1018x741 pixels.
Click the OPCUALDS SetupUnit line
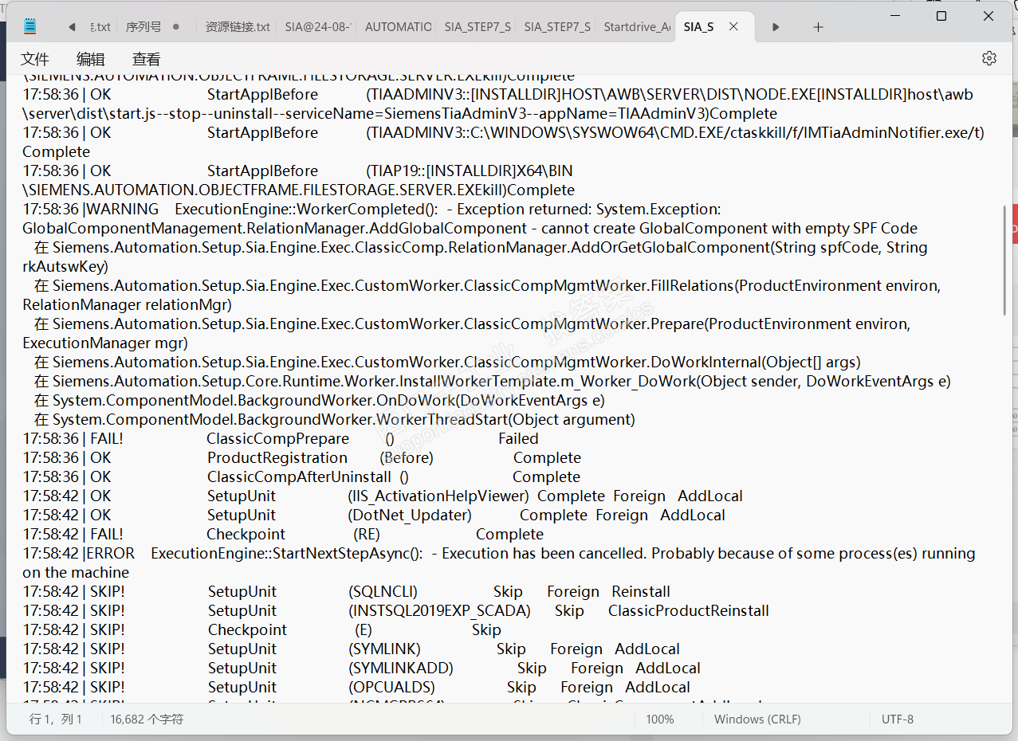(356, 688)
